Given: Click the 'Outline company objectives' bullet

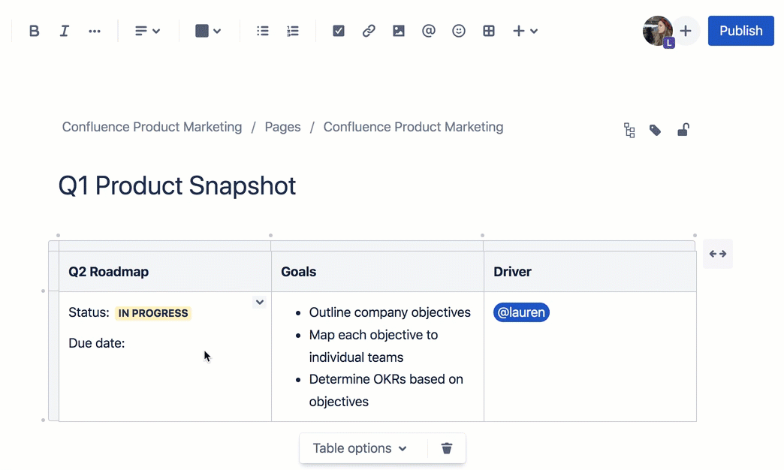Looking at the screenshot, I should pyautogui.click(x=390, y=312).
